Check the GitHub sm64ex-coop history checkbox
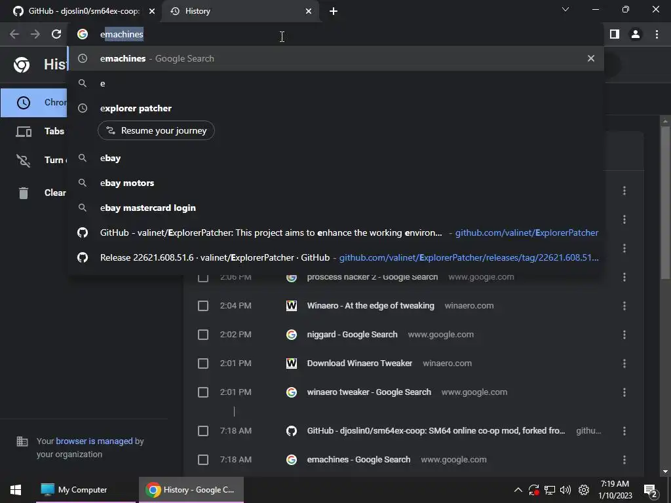The width and height of the screenshot is (671, 503). (203, 431)
